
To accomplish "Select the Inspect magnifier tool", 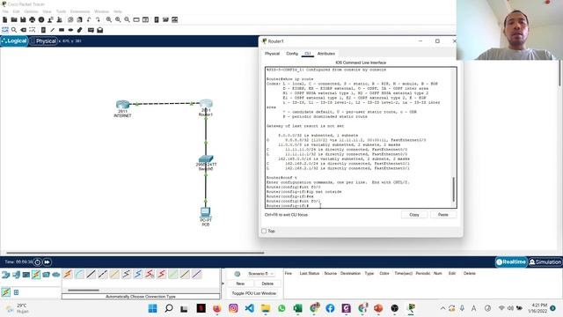I will pos(14,30).
